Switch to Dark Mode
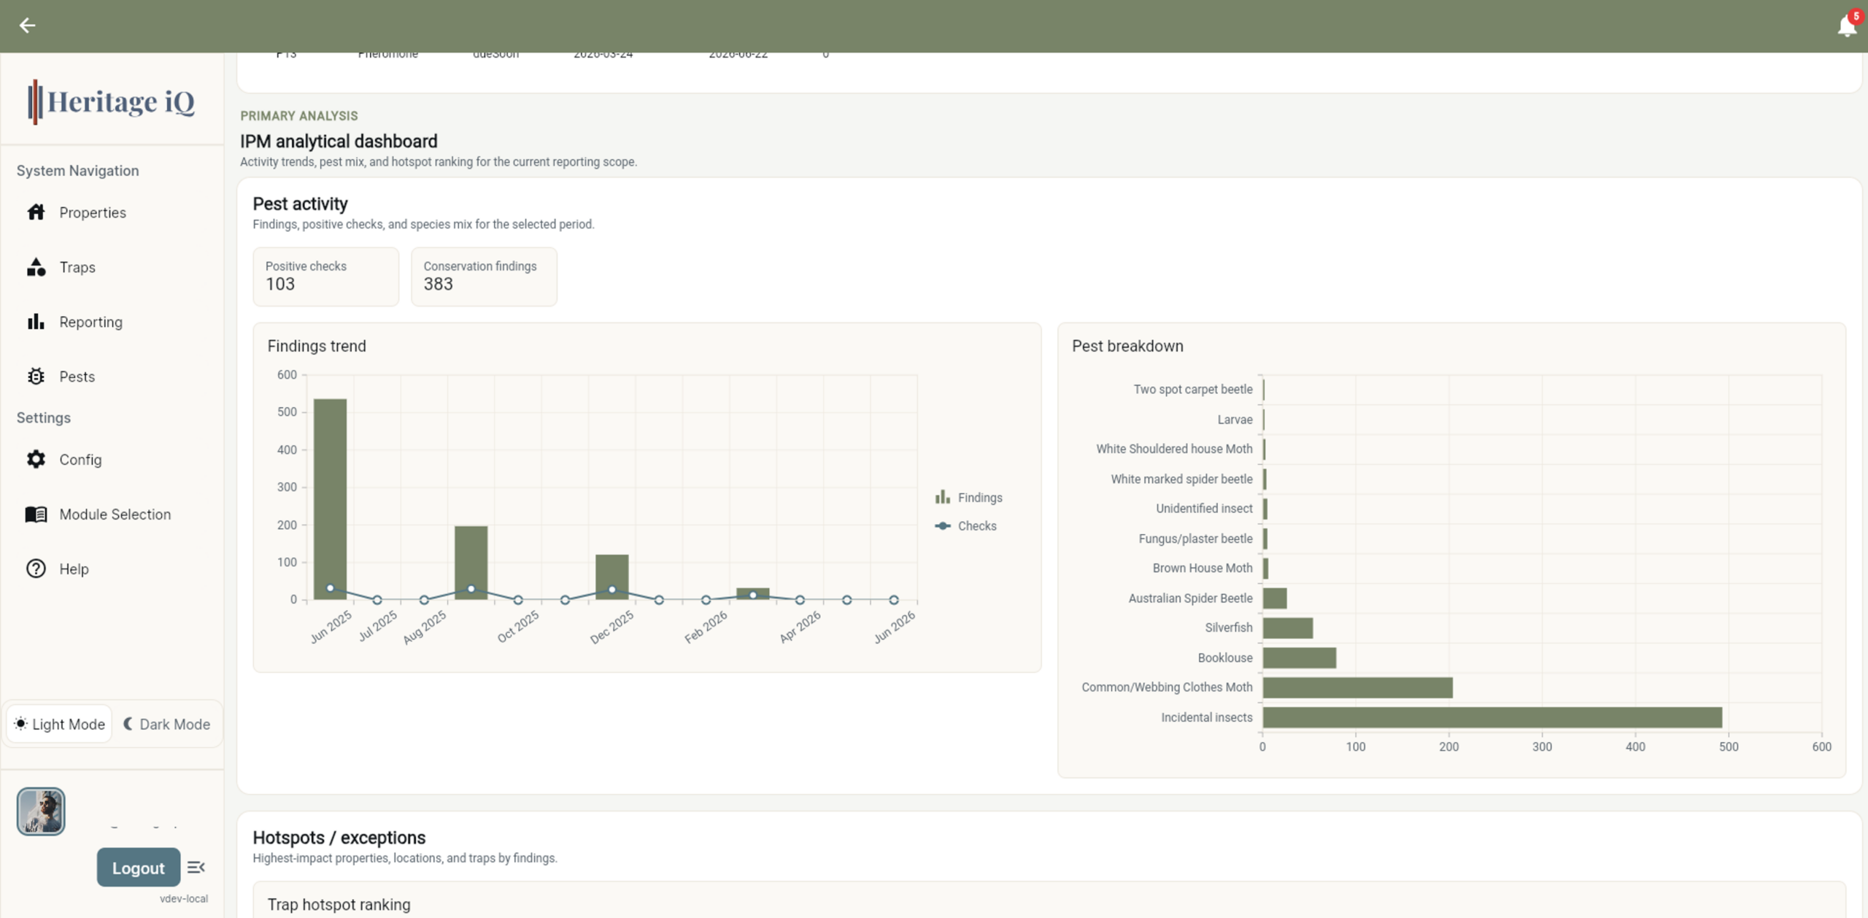1868x918 pixels. pos(167,724)
